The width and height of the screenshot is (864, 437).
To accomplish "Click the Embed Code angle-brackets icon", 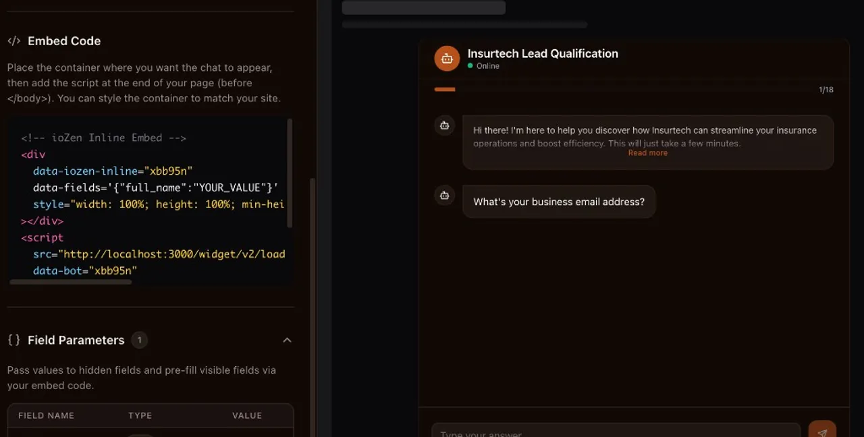I will pyautogui.click(x=13, y=40).
